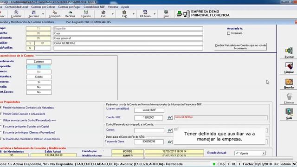Click the horizontal scrollbar at window bottom
The width and height of the screenshot is (297, 167).
(144, 158)
